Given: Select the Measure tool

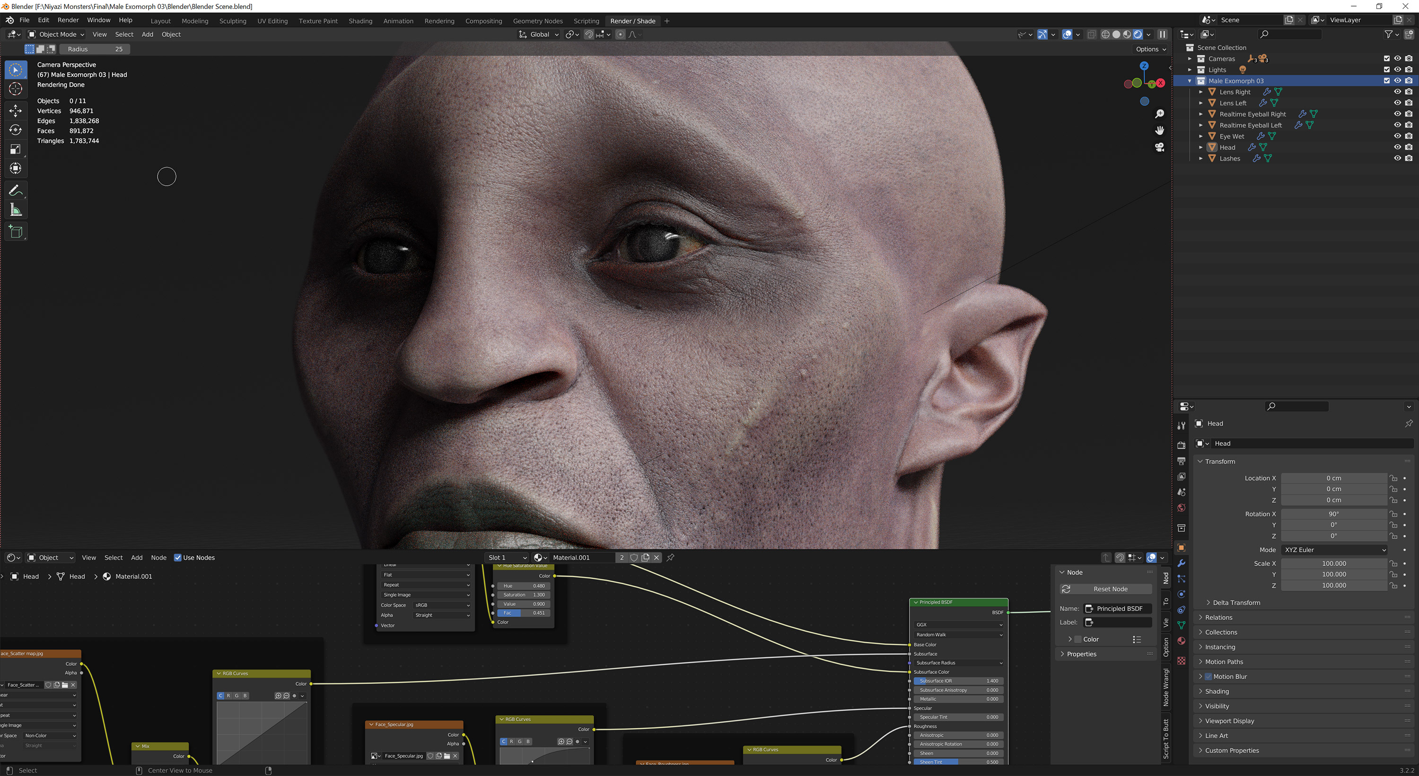Looking at the screenshot, I should click(16, 210).
